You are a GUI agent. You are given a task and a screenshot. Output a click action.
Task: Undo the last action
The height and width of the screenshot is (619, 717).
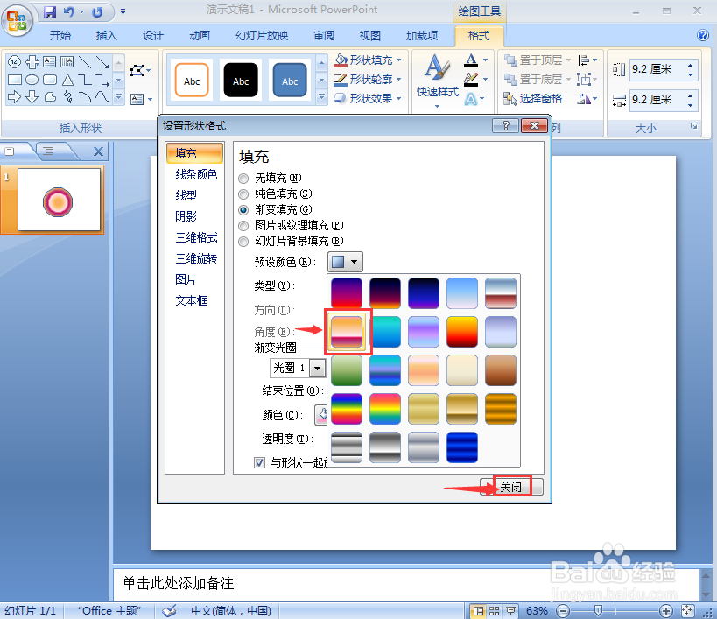pos(69,11)
